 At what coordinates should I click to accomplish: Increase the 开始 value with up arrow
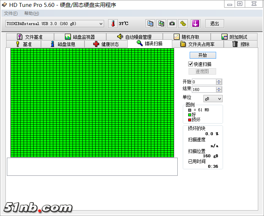click(x=219, y=80)
